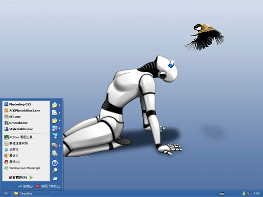Select the Tangoblue taskbar window button
This screenshot has width=263, height=197.
[32, 193]
